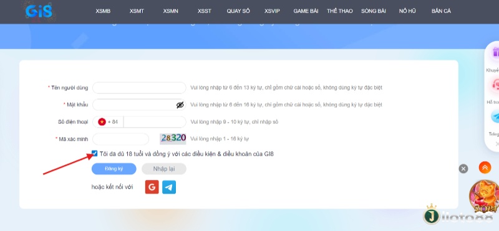Click the Đăng ký register button
Image resolution: width=499 pixels, height=231 pixels.
(x=114, y=169)
